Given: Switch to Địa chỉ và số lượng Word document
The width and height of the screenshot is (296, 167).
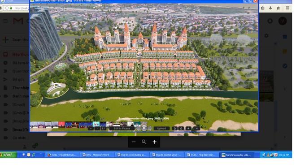Looking at the screenshot, I should pos(132,155).
